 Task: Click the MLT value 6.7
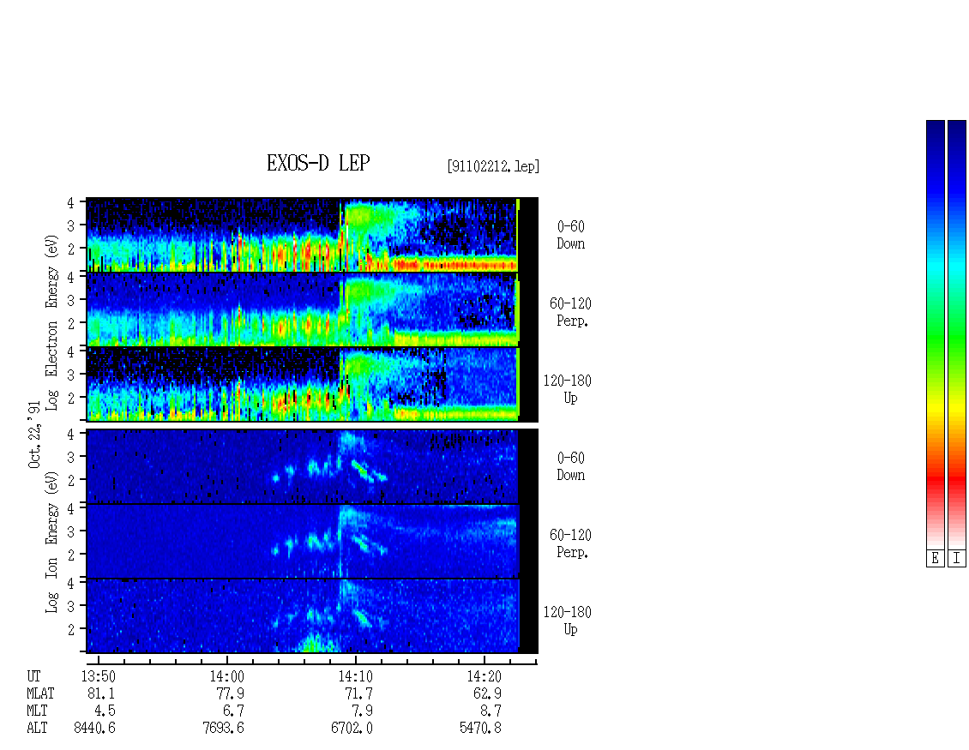coord(233,711)
